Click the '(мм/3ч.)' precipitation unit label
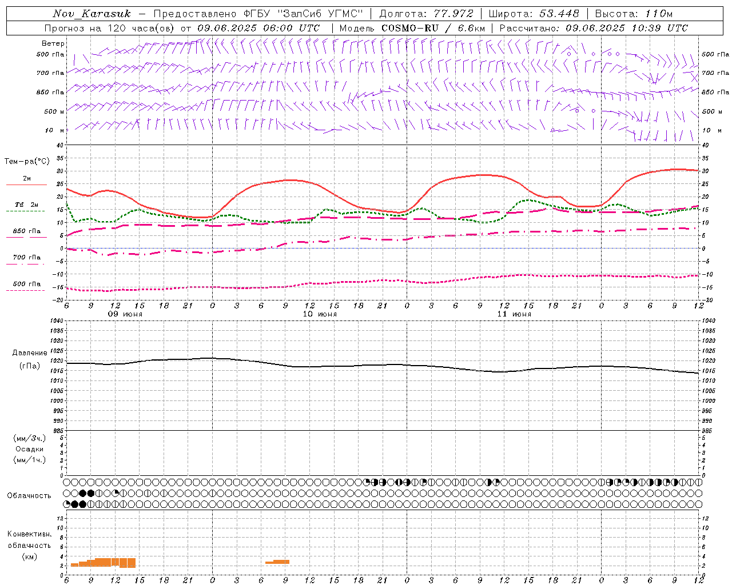732x585 pixels. [x=30, y=438]
